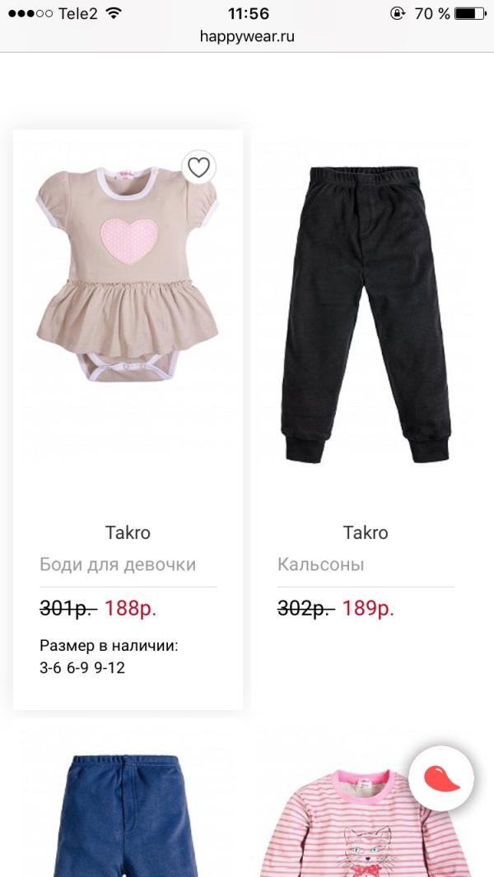Screen dimensions: 494x877
Task: Tap the Wi-Fi signal icon
Action: (114, 13)
